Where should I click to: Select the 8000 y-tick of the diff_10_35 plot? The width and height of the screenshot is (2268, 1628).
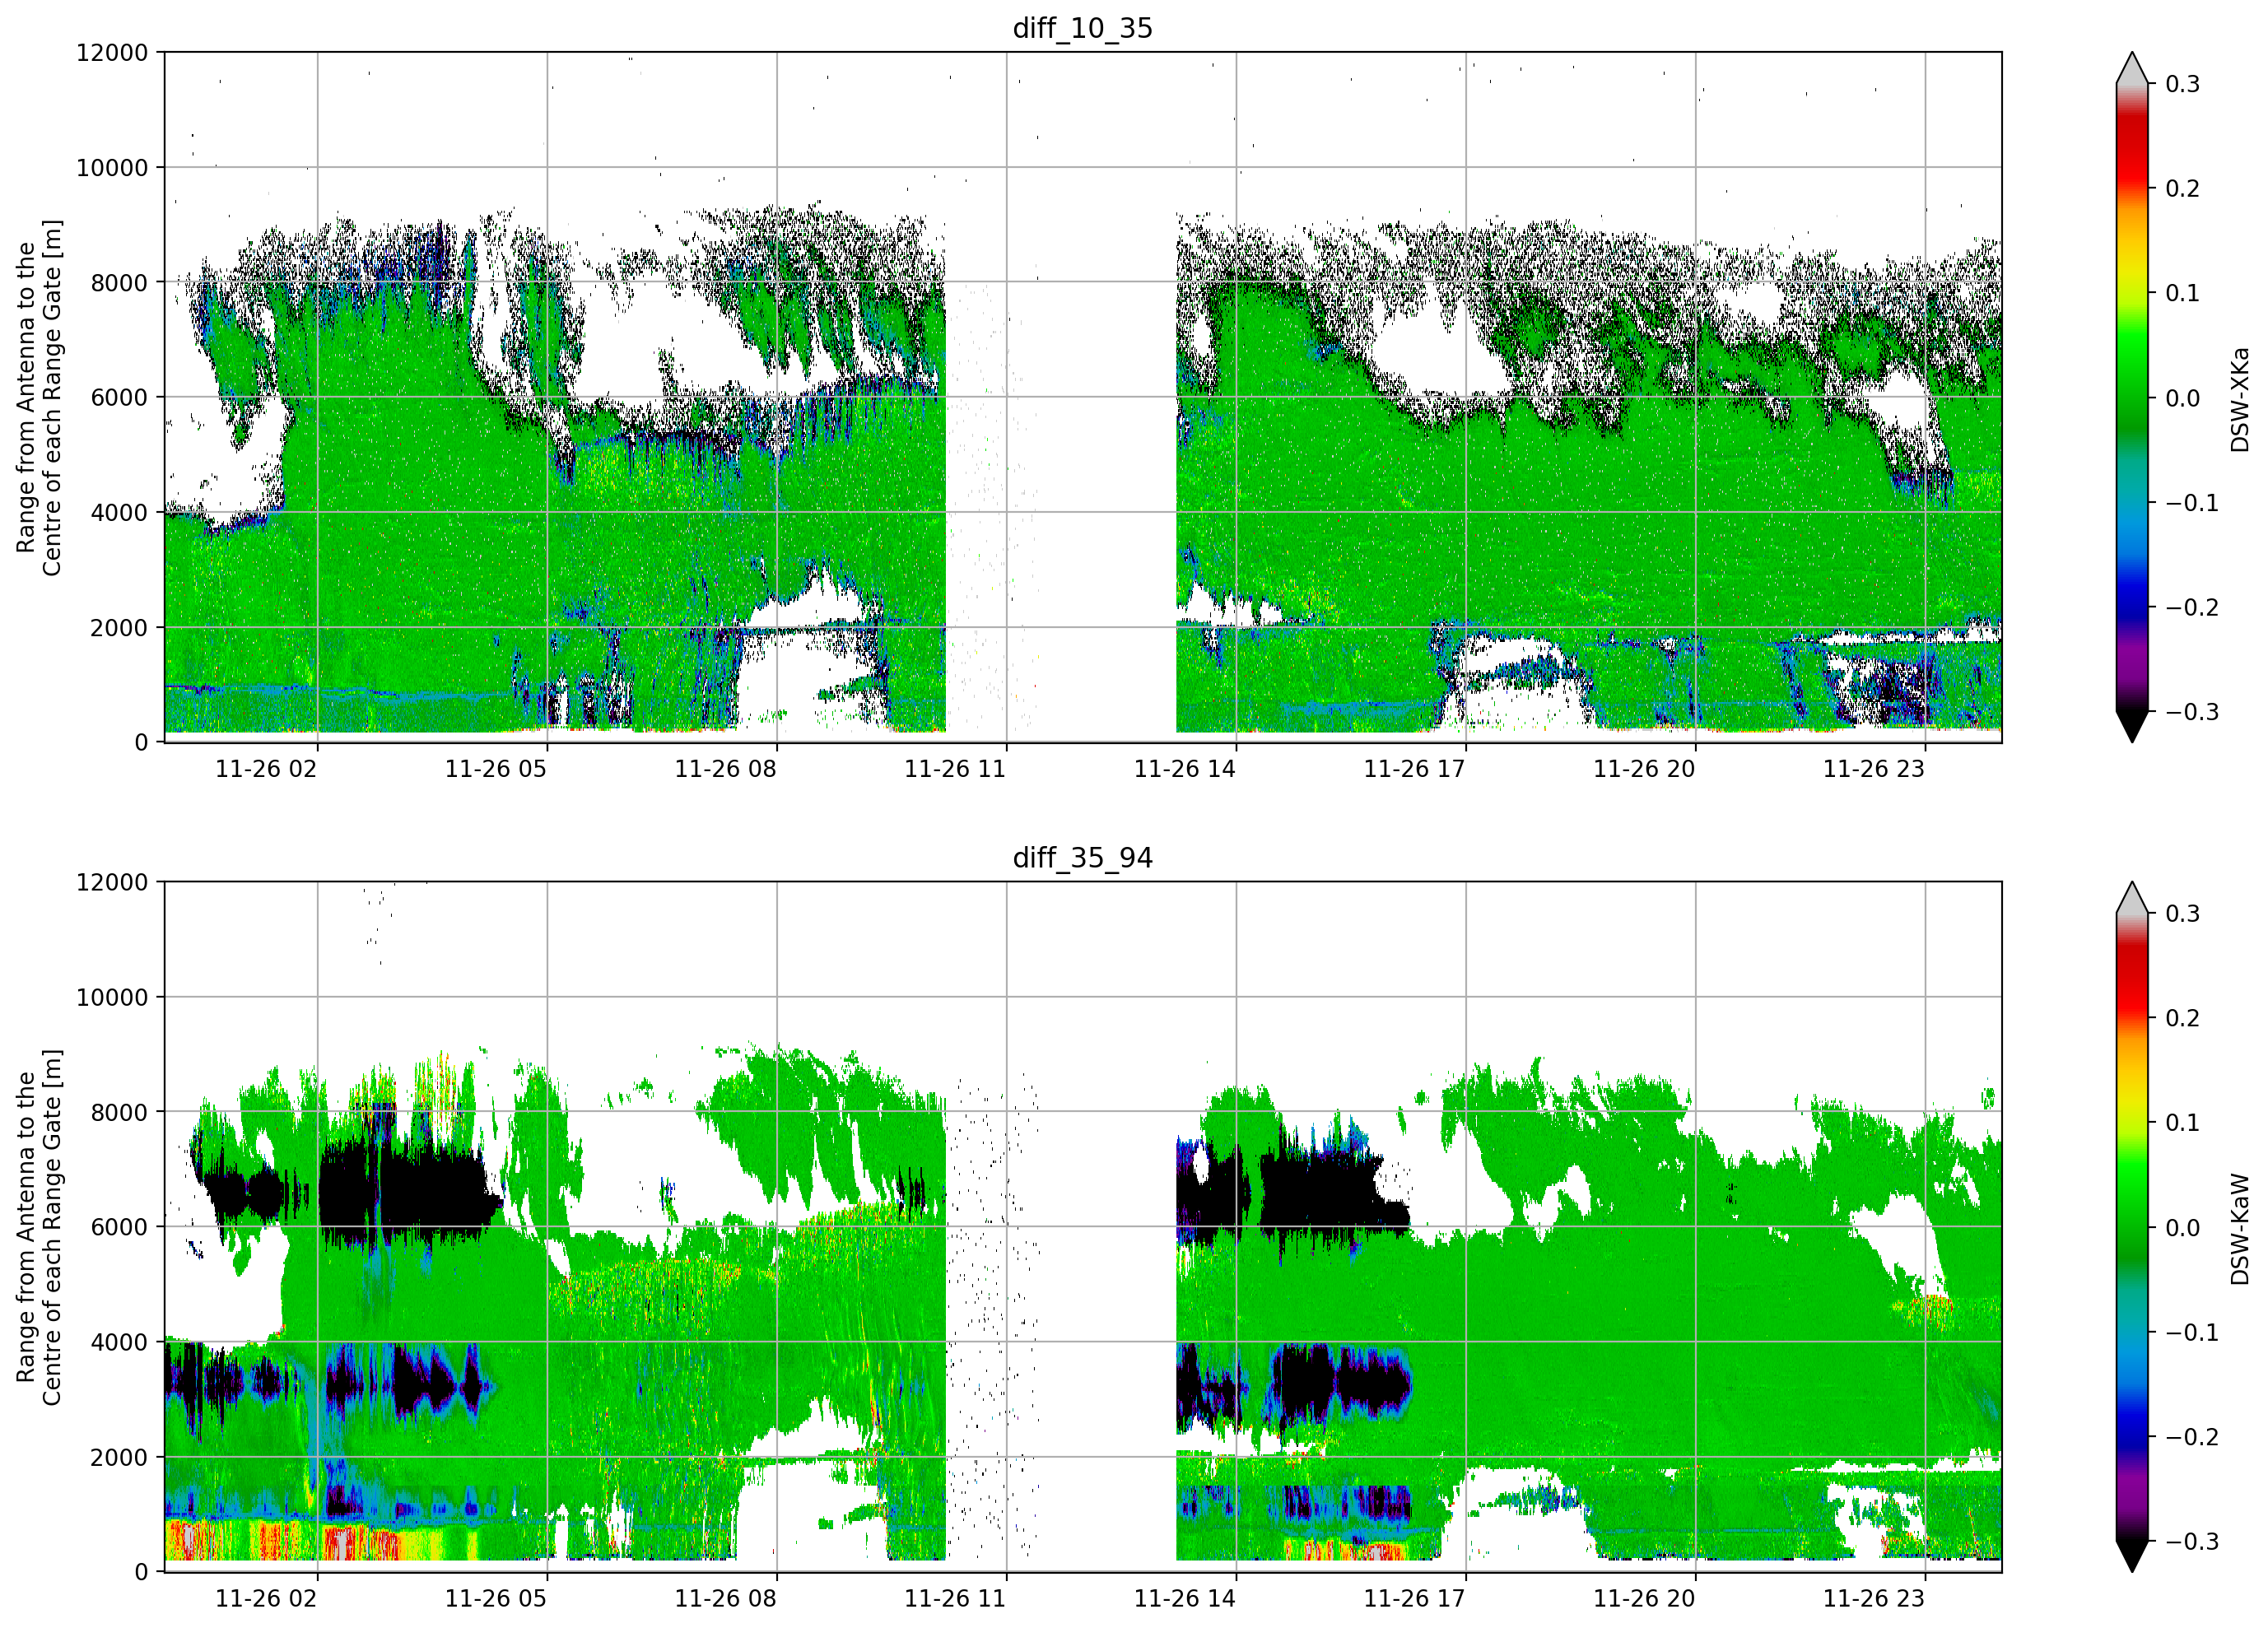[119, 283]
